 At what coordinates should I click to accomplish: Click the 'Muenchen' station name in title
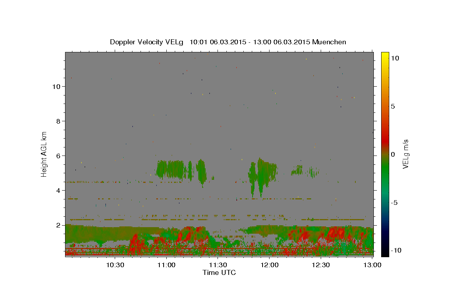pos(329,42)
